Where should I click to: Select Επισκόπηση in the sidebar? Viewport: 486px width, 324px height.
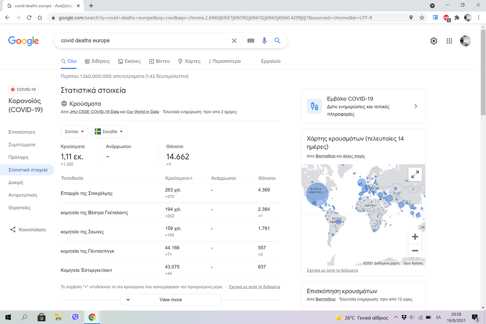click(x=22, y=132)
